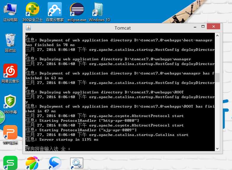Click the 'Starting ProtocolHandler ["http-apr-8080"]' line
The height and width of the screenshot is (170, 232).
(82, 121)
